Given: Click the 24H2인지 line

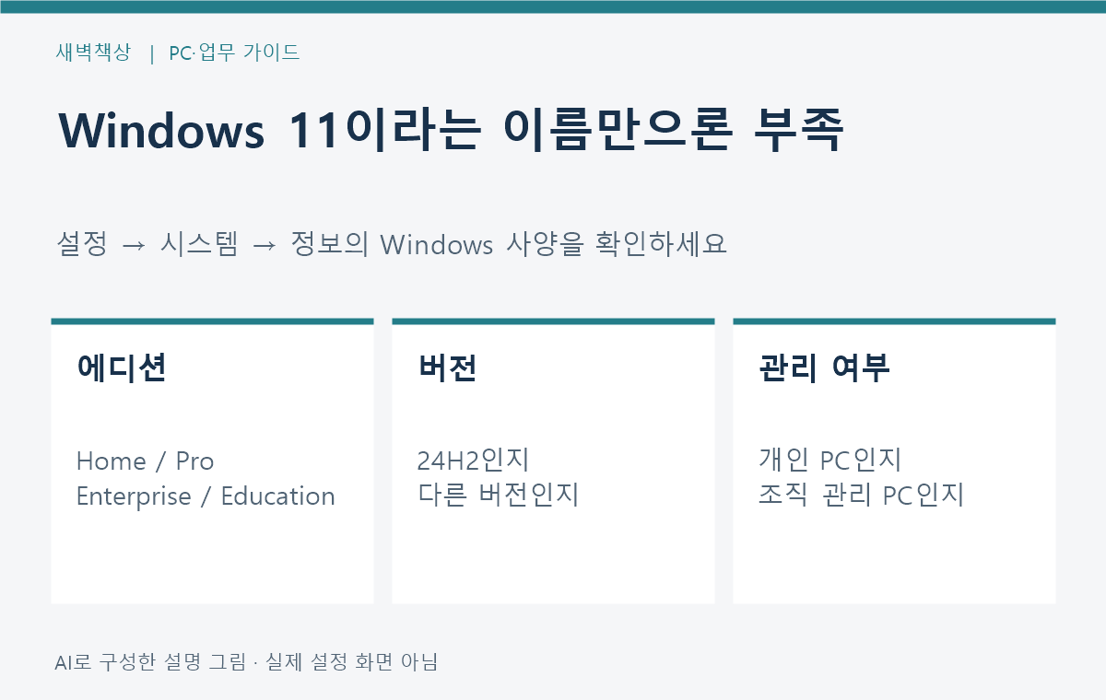Looking at the screenshot, I should pyautogui.click(x=474, y=460).
